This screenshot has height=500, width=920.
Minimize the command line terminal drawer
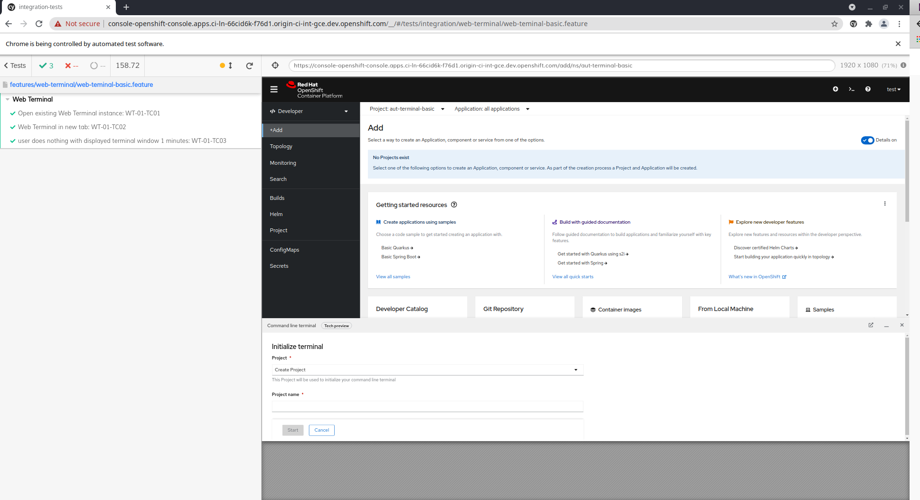[x=886, y=326]
